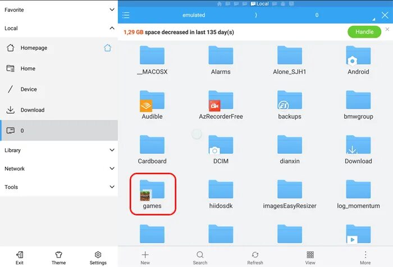Screen dimensions: 393x267
Task: Go to emulated in path bar
Action: [194, 15]
